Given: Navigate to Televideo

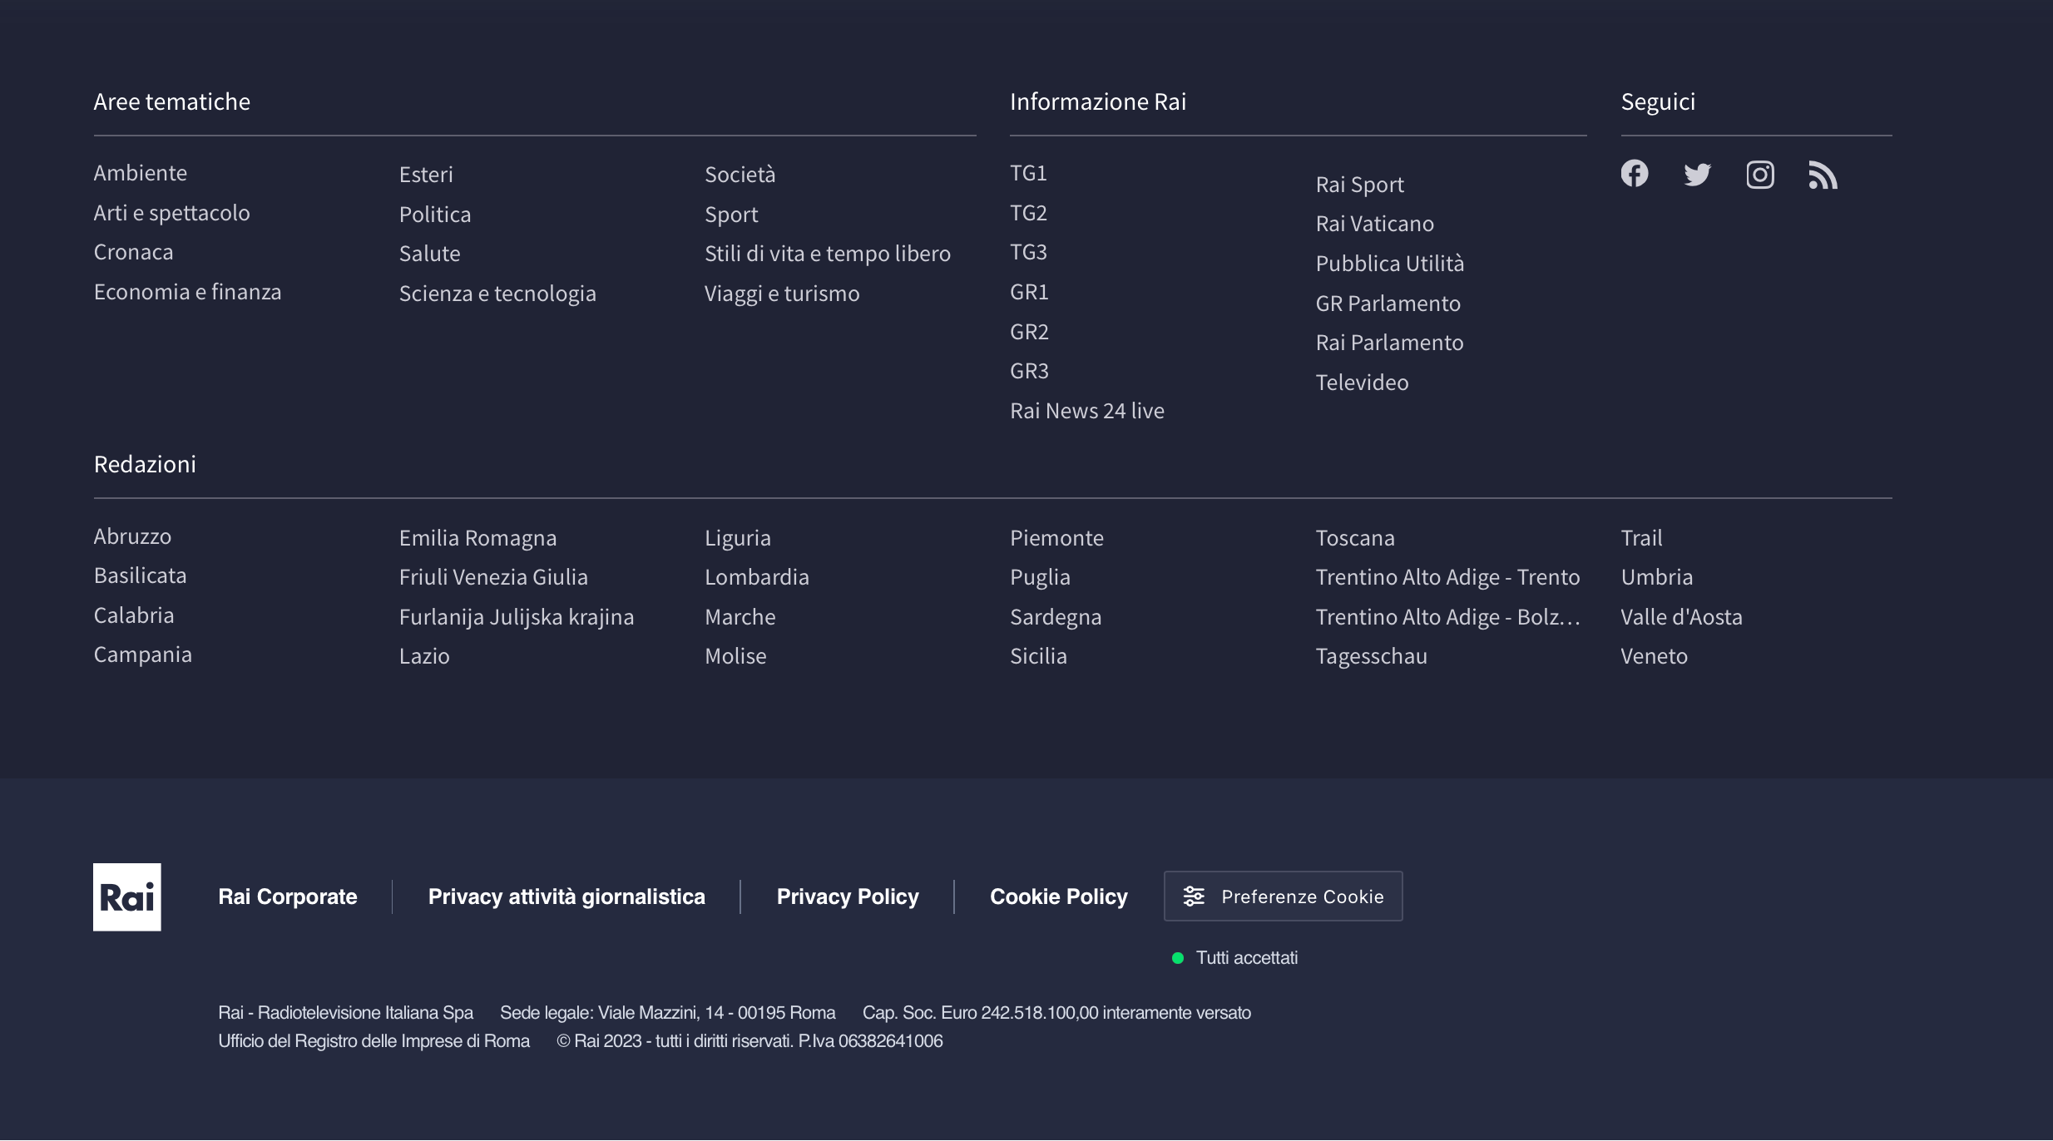Looking at the screenshot, I should pyautogui.click(x=1362, y=383).
